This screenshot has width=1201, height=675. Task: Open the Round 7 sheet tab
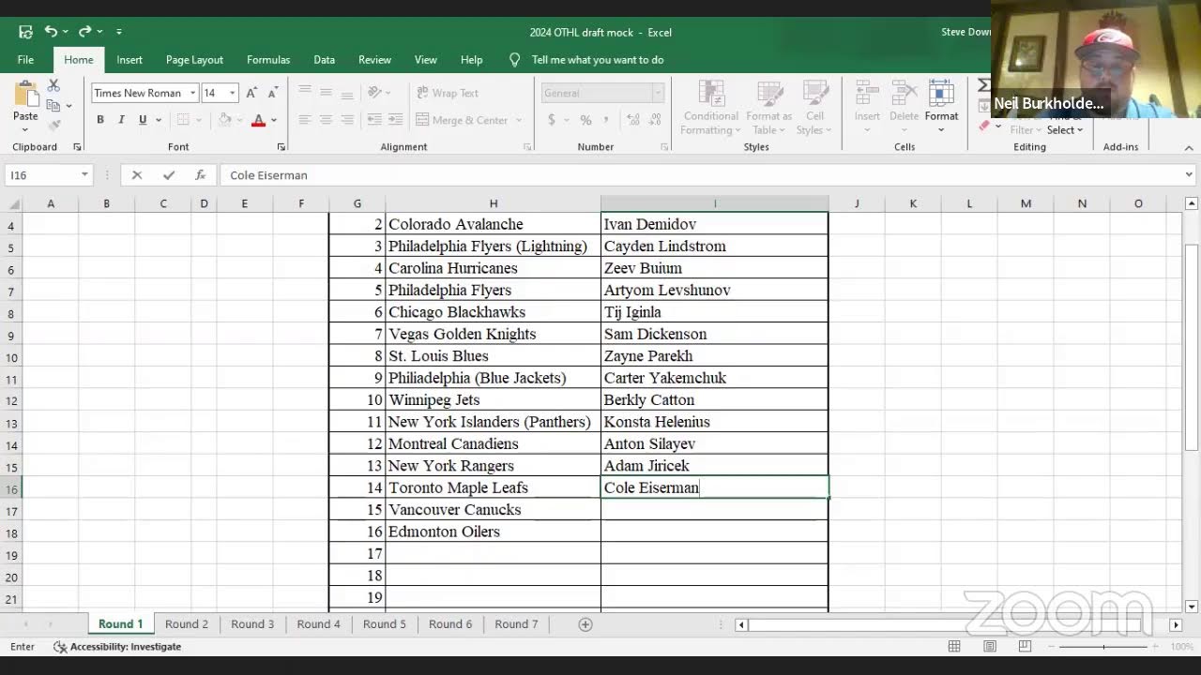coord(516,624)
